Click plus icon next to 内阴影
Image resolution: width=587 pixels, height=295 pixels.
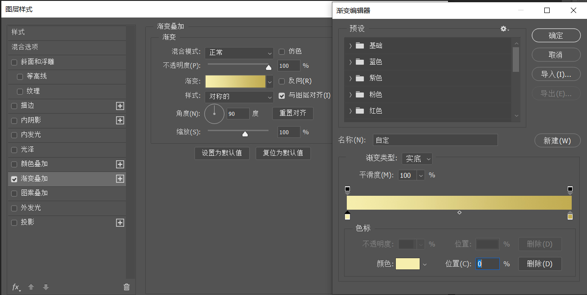coord(120,120)
